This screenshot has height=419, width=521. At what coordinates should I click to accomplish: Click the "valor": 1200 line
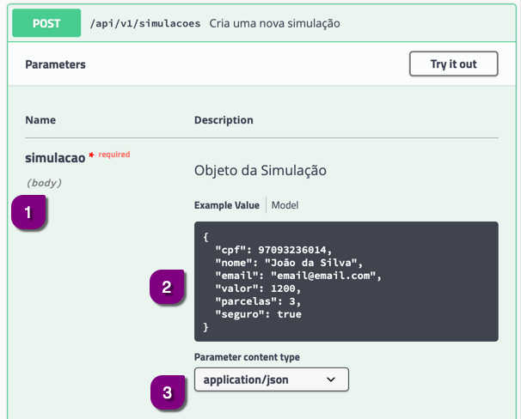click(x=258, y=288)
